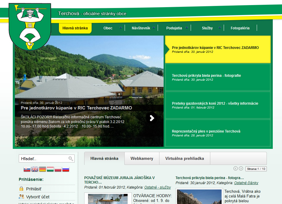The image size is (282, 204).
Task: Click into the Hľadať search field
Action: click(43, 159)
